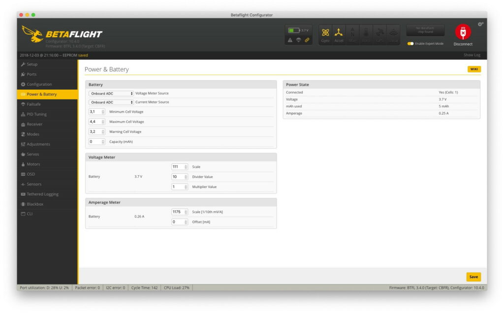
Task: Click the red Disconnect USB icon
Action: tap(463, 32)
